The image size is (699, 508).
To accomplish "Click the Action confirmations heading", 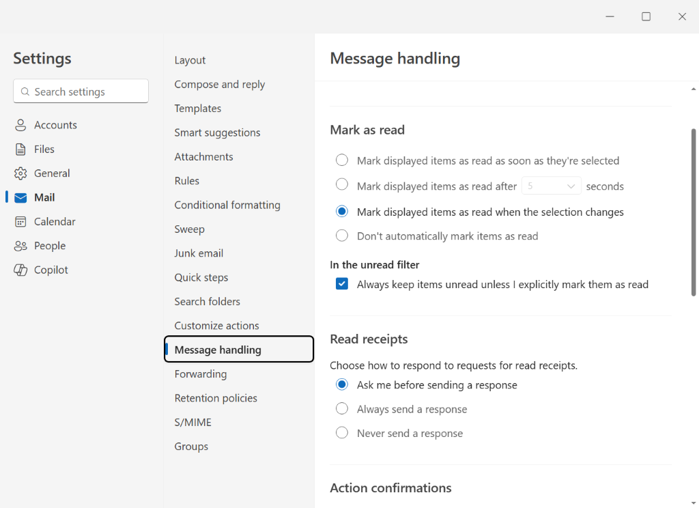I will 390,488.
